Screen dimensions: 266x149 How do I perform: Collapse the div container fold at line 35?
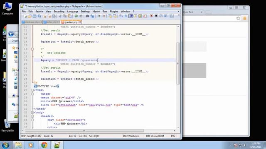point(32,120)
